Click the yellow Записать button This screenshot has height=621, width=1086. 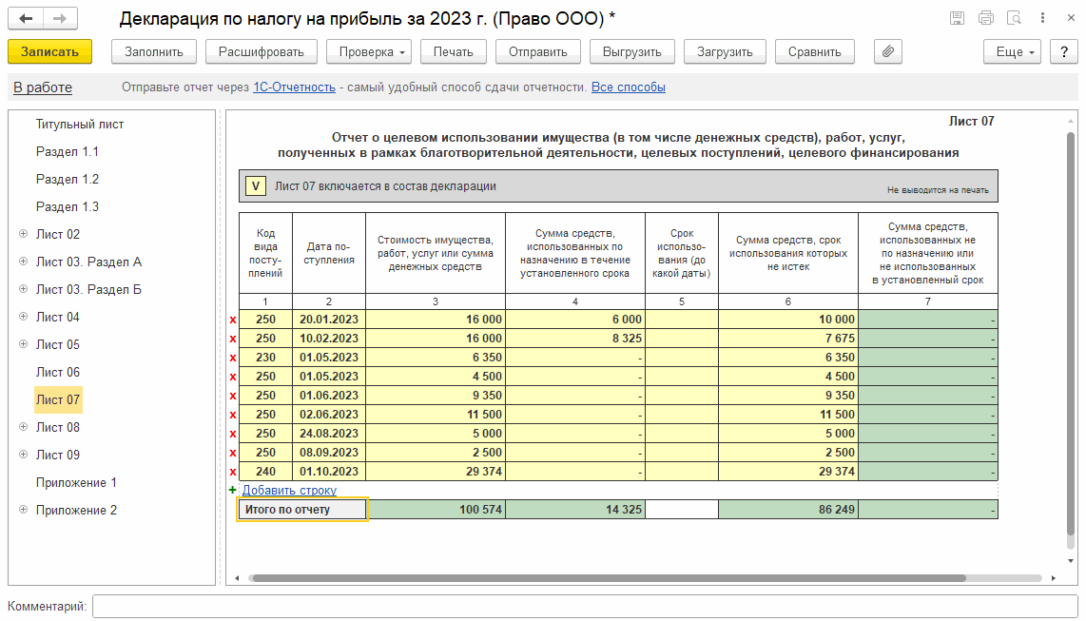(x=49, y=52)
